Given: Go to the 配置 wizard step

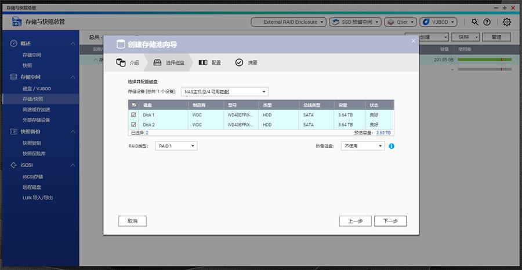Looking at the screenshot, I should (210, 62).
